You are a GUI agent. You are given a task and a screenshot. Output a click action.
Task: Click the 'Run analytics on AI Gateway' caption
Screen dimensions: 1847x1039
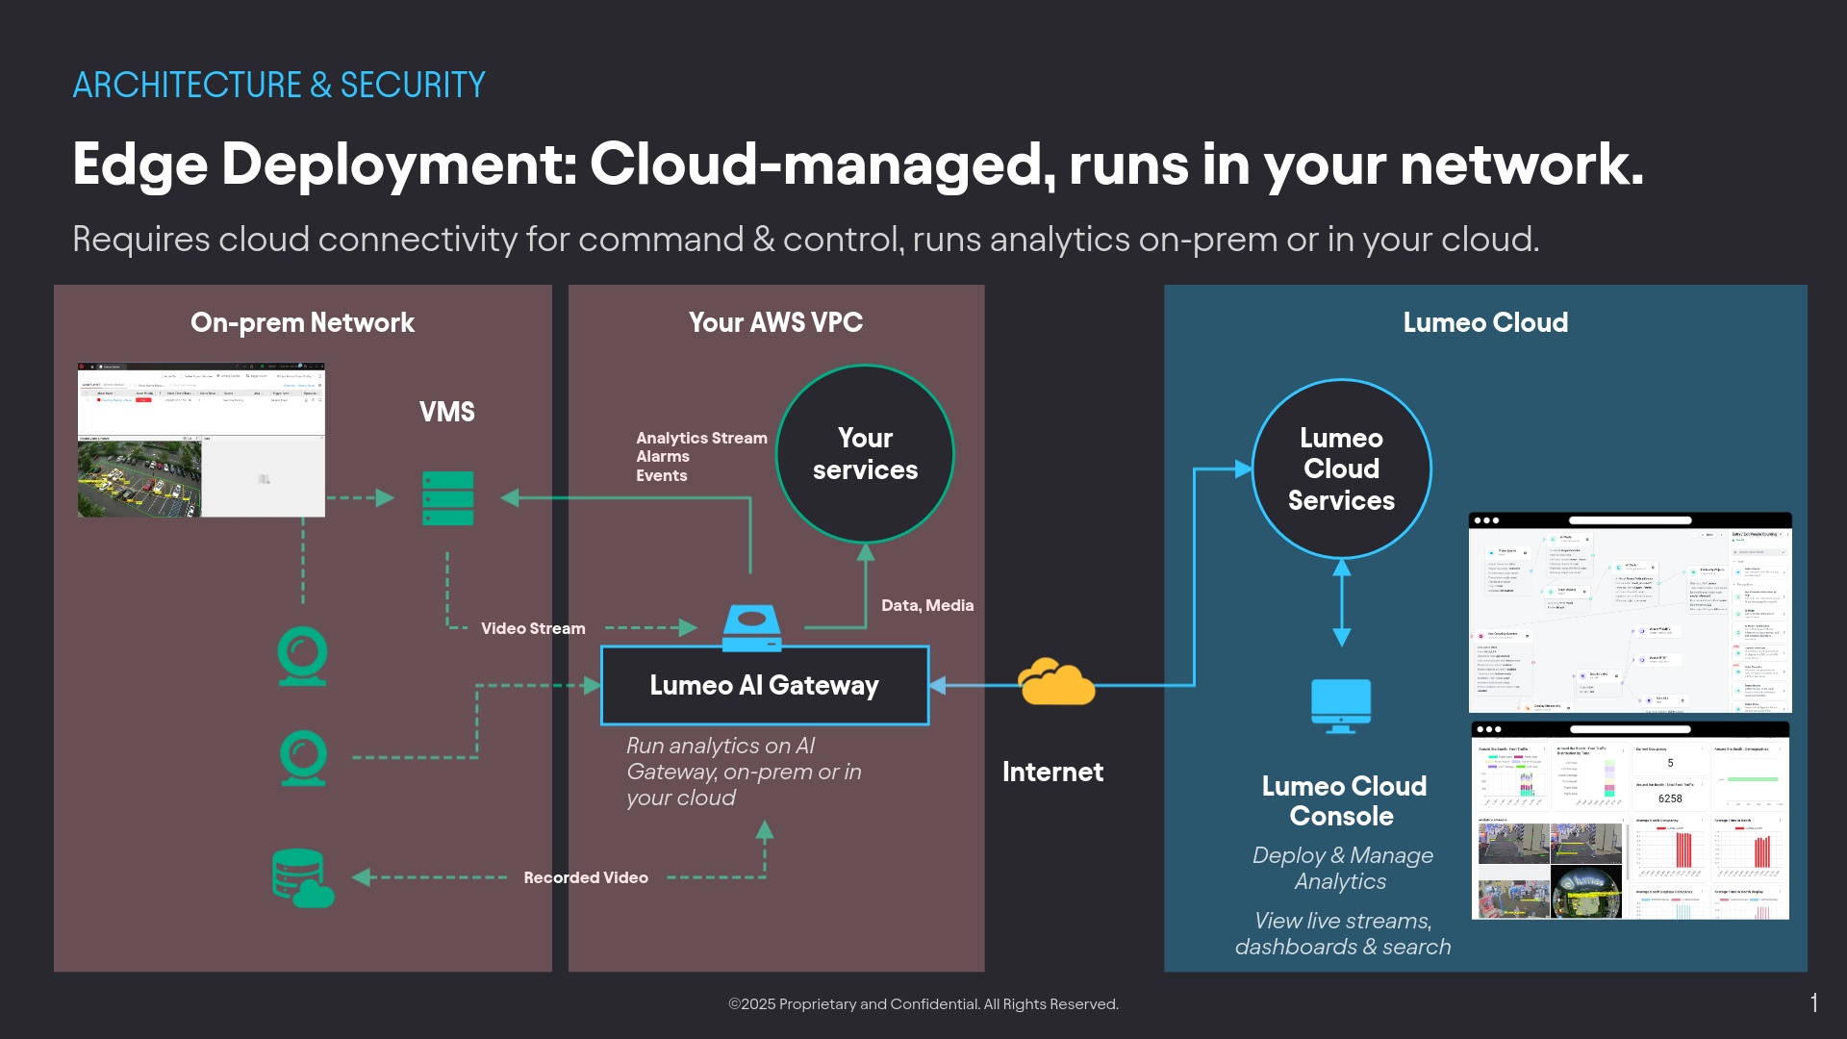[744, 772]
